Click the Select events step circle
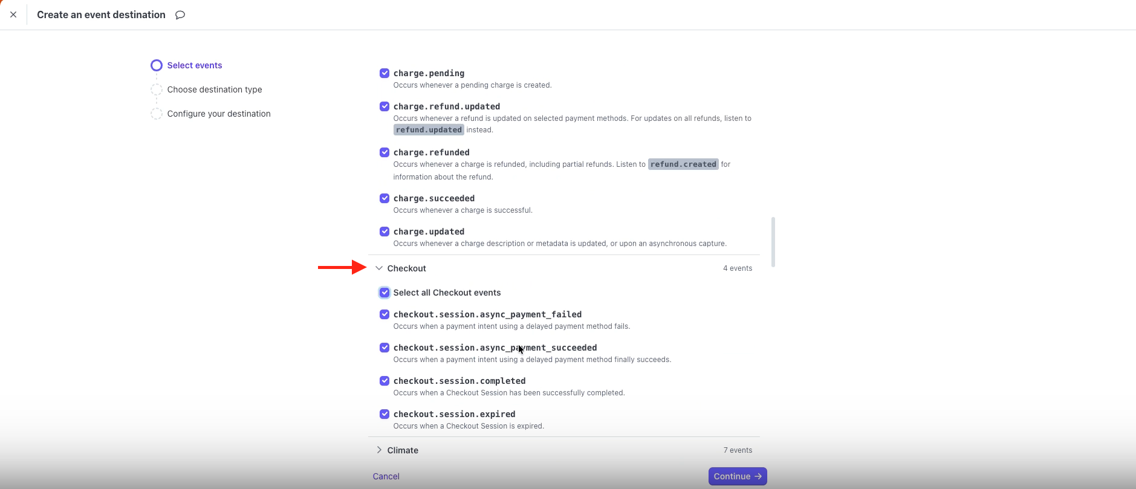This screenshot has height=489, width=1136. point(157,65)
